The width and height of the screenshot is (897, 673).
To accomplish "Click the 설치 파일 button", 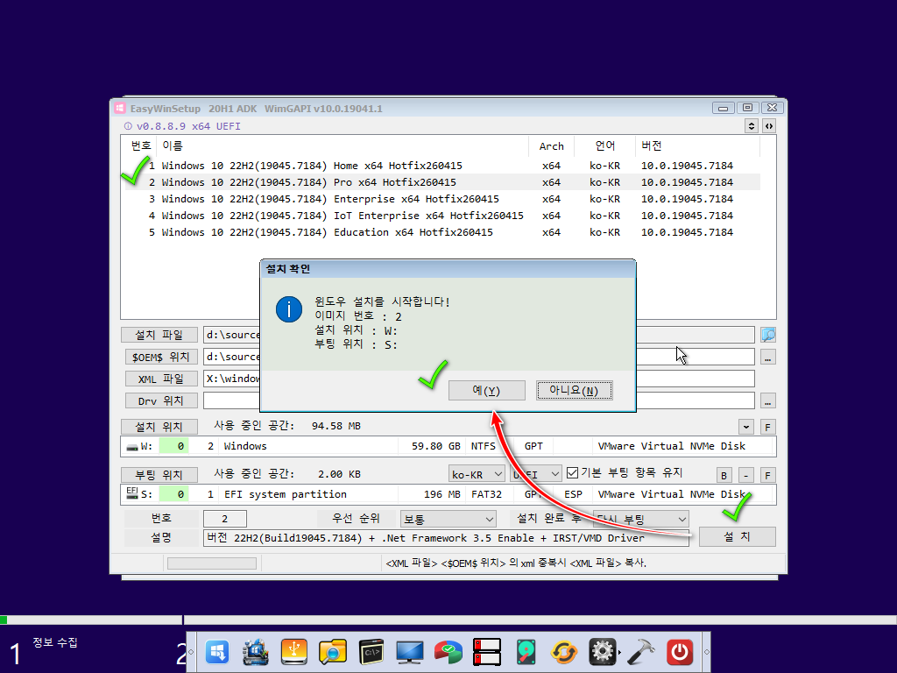I will [x=159, y=334].
